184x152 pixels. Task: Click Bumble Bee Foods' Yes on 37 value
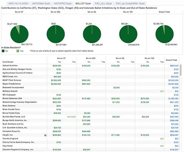click(x=71, y=117)
